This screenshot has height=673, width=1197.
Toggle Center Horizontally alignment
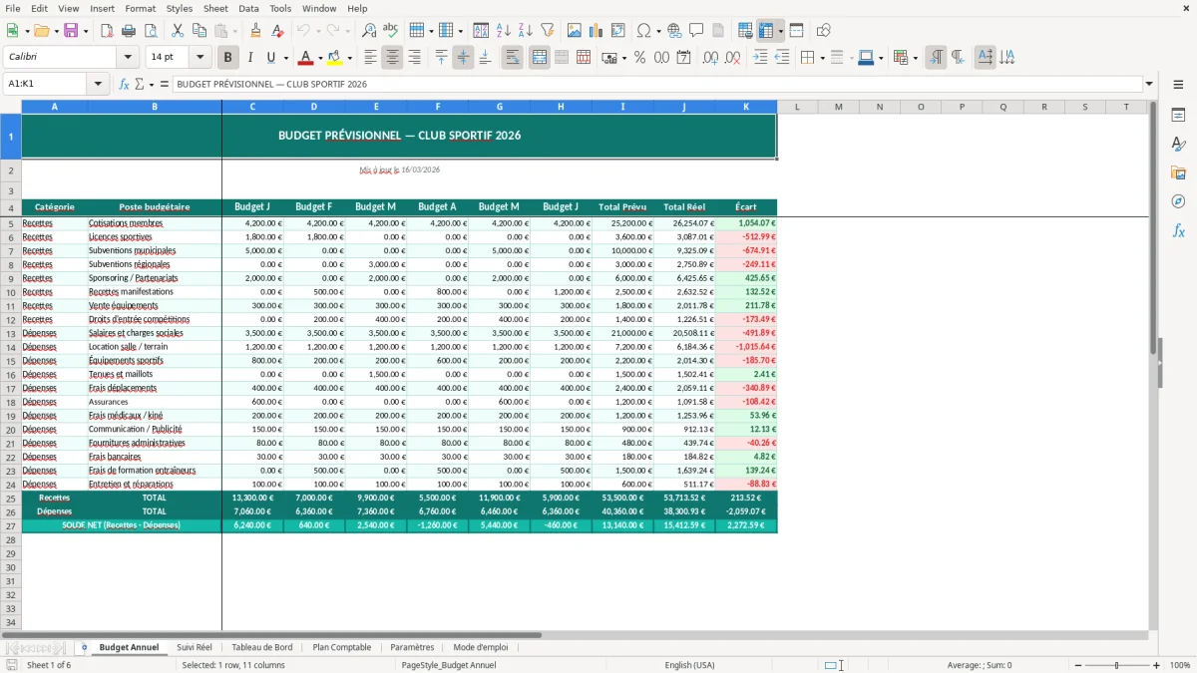392,58
